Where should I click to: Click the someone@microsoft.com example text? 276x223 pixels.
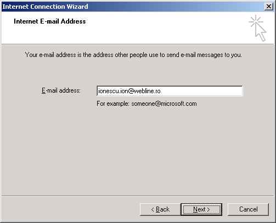point(164,104)
